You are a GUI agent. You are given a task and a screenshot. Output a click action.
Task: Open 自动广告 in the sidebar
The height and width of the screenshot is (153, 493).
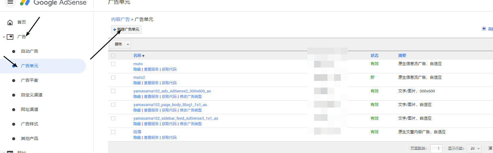click(29, 51)
